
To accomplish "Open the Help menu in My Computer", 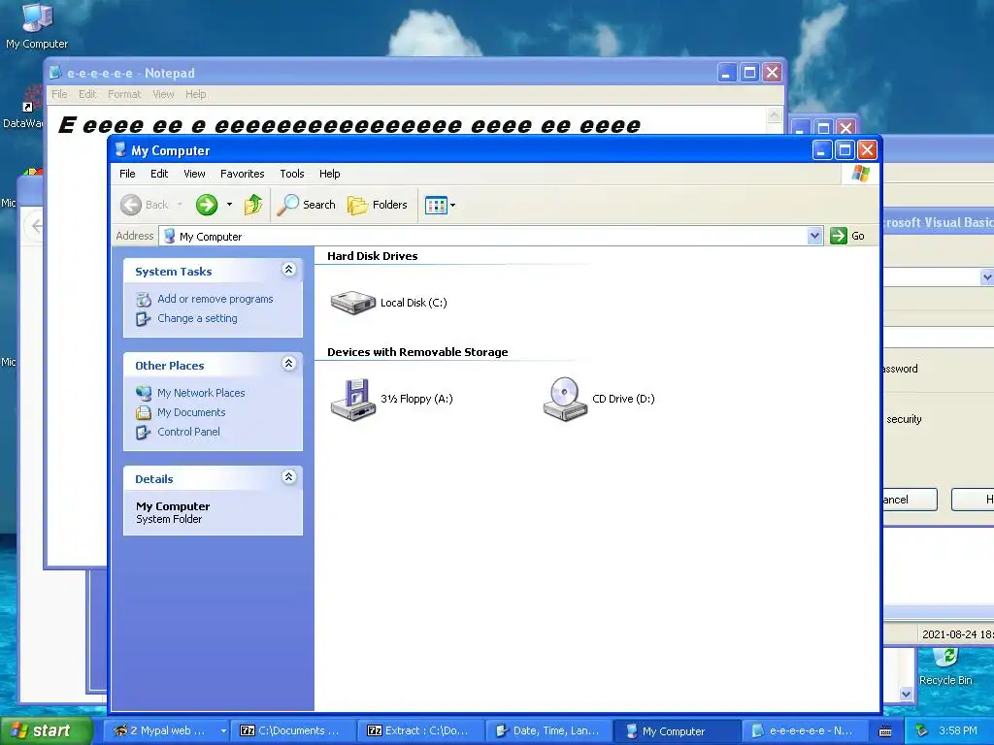I will coord(329,174).
